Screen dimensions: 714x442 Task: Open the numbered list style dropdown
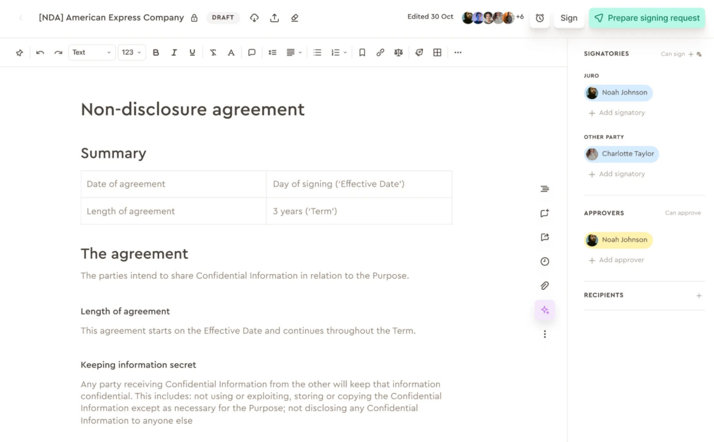344,52
